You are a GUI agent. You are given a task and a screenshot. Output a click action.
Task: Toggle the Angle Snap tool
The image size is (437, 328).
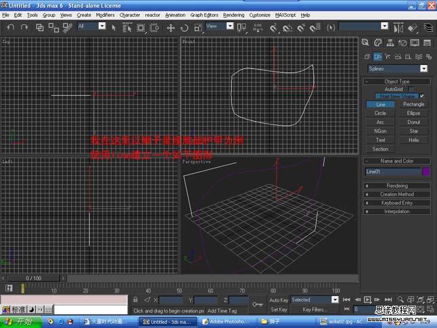(x=287, y=28)
